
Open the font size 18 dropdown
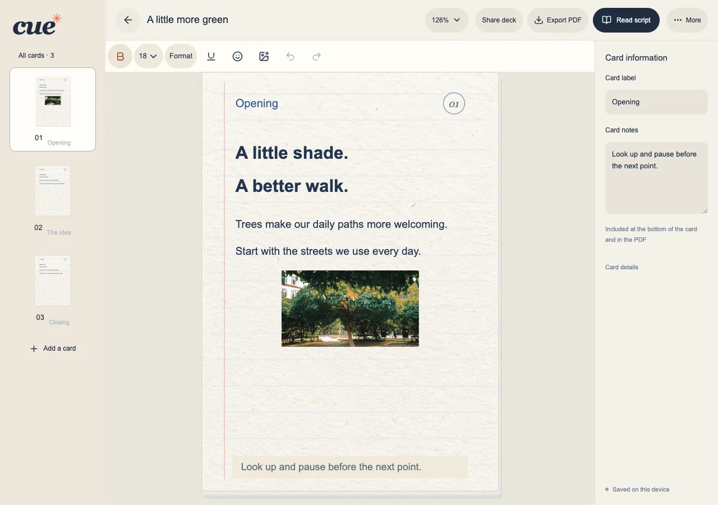(x=148, y=56)
